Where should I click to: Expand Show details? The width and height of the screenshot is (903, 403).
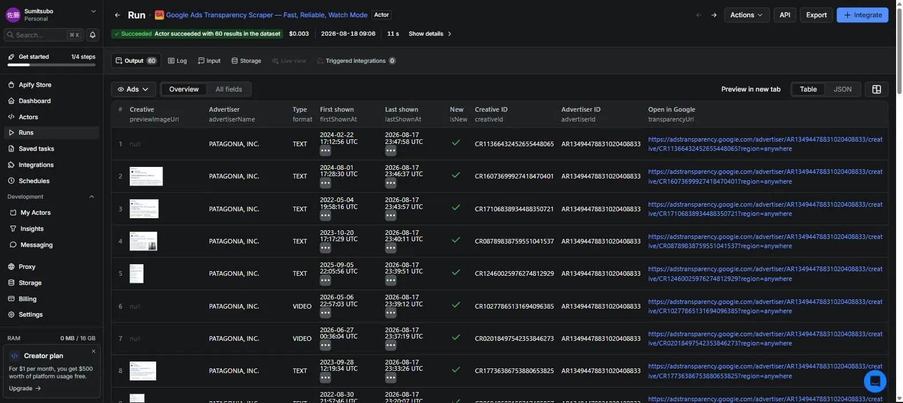430,34
